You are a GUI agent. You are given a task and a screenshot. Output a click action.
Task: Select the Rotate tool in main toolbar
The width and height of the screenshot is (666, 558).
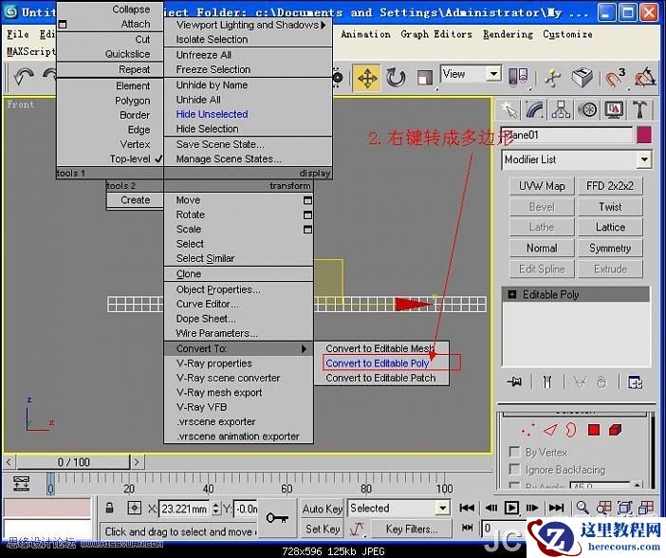tap(396, 78)
